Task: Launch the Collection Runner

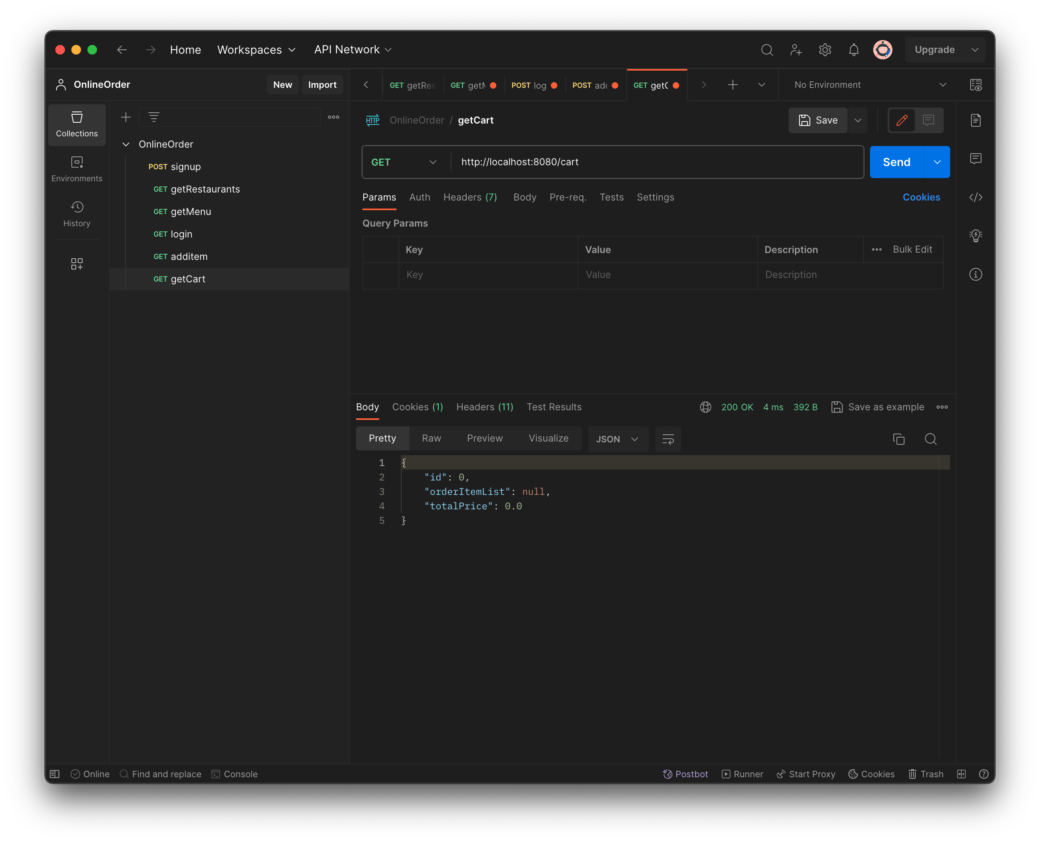Action: pos(743,774)
